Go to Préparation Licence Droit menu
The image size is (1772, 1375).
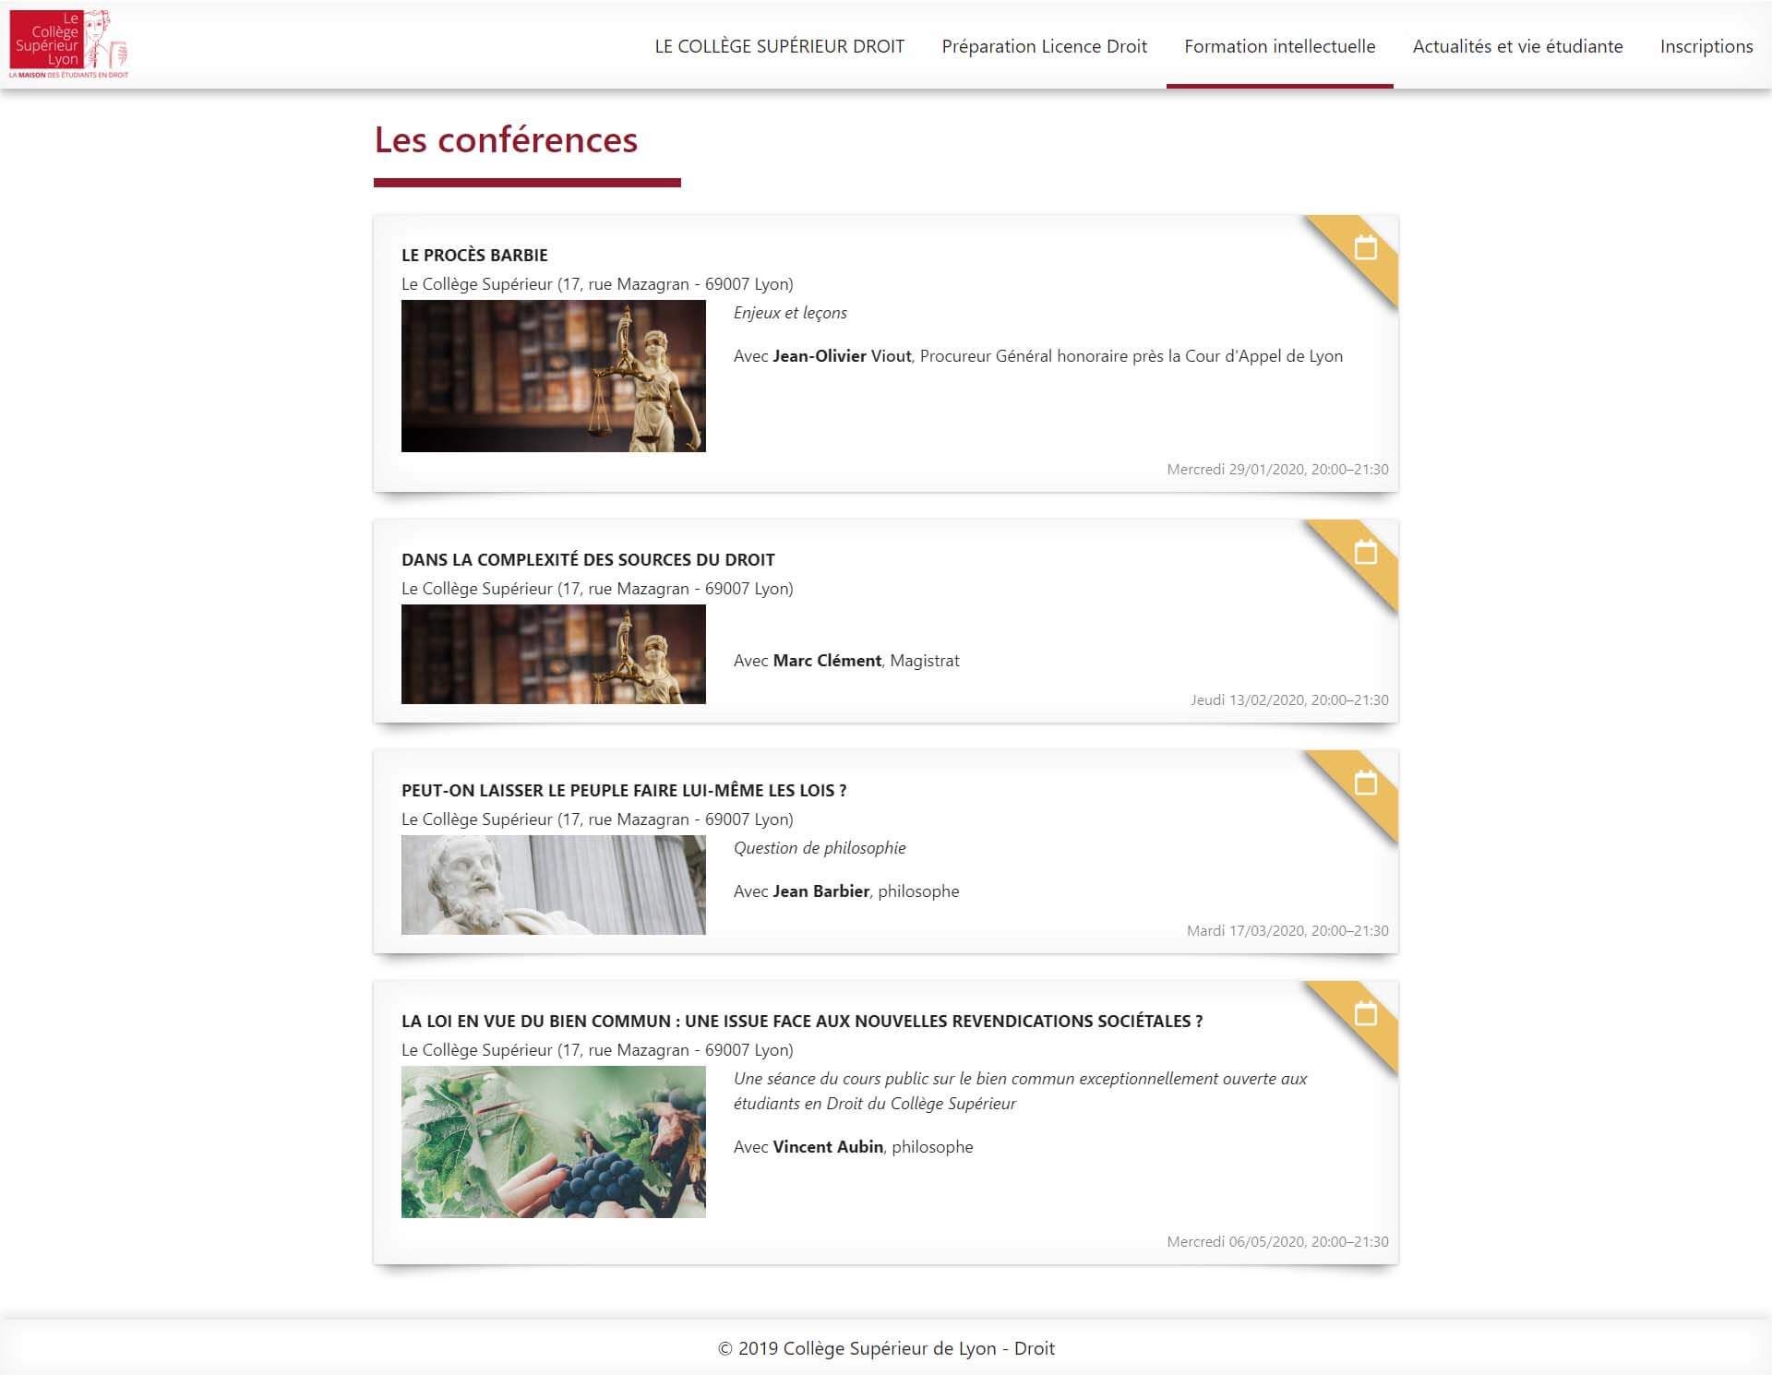(1044, 46)
